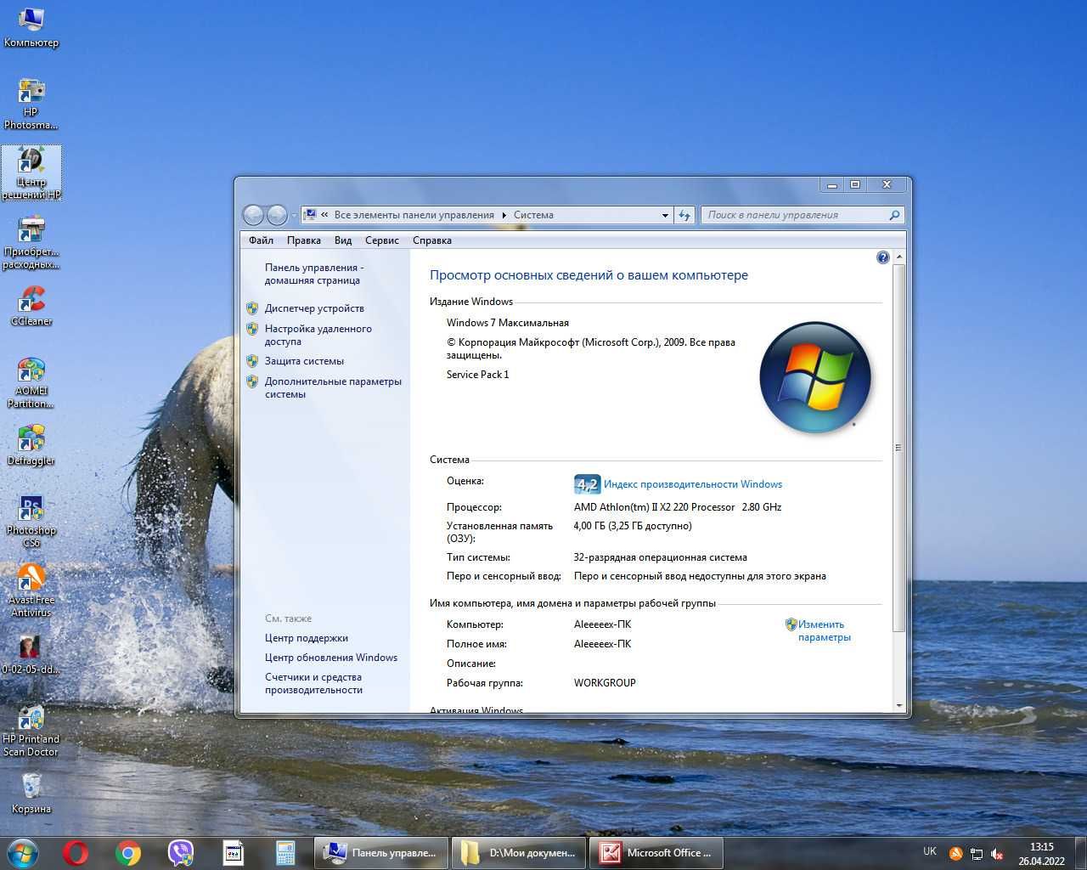The image size is (1087, 870).
Task: Select Центр решений HP desktop icon
Action: pos(31,173)
